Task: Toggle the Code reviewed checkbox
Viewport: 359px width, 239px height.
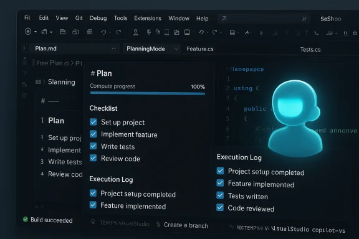Action: tap(220, 207)
